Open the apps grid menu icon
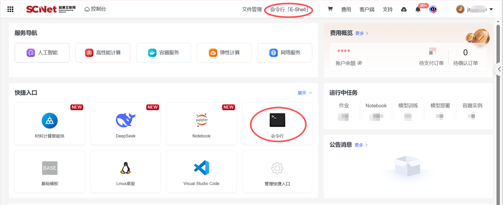The width and height of the screenshot is (503, 205). pyautogui.click(x=11, y=9)
